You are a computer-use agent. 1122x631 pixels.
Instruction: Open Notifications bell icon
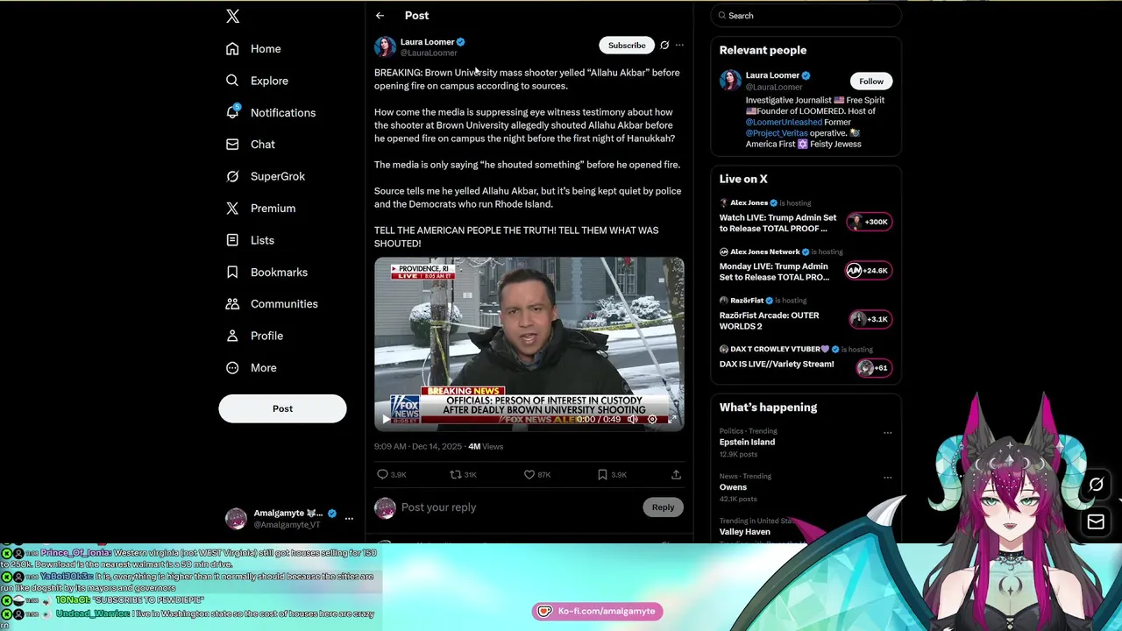tap(232, 112)
